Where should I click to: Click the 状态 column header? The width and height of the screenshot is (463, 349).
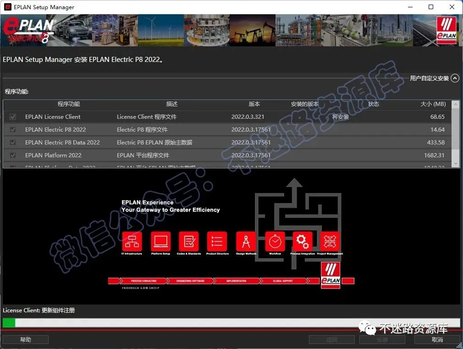point(374,104)
